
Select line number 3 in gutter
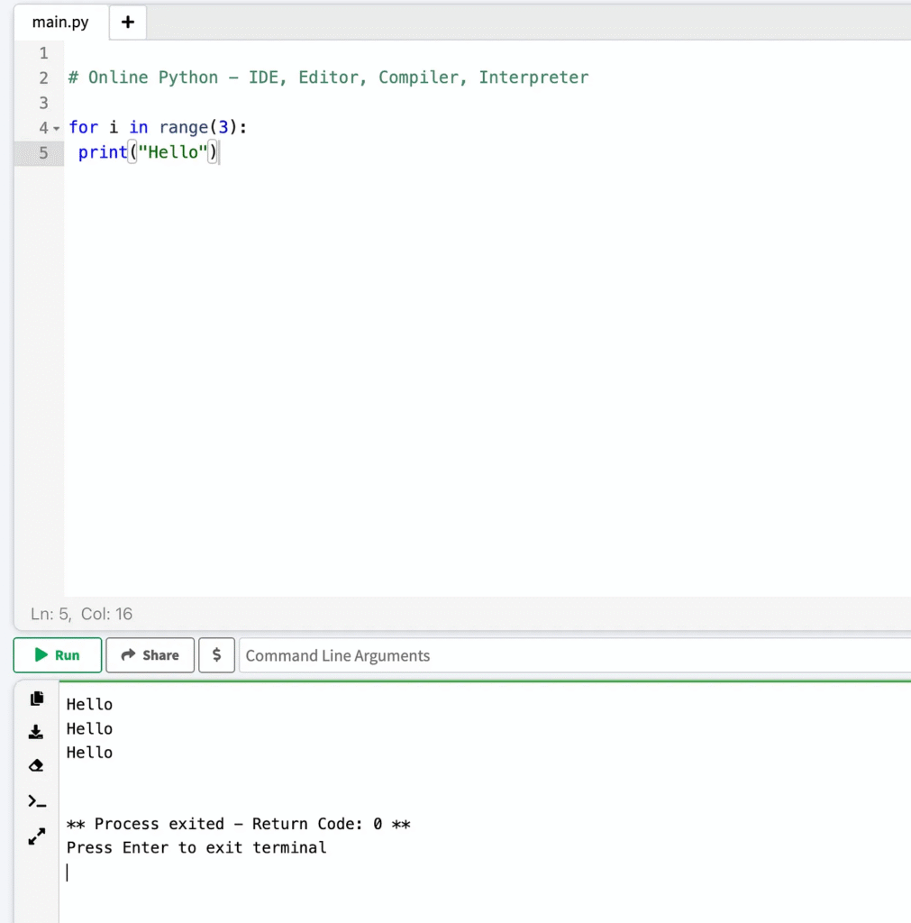[x=43, y=103]
